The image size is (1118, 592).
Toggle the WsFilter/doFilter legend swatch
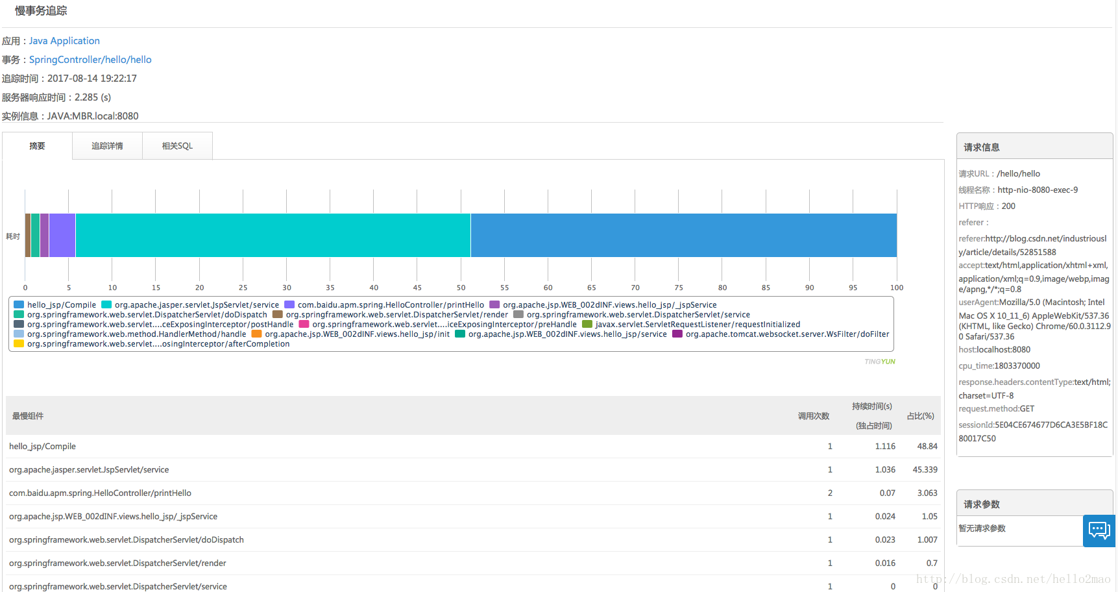[x=677, y=334]
